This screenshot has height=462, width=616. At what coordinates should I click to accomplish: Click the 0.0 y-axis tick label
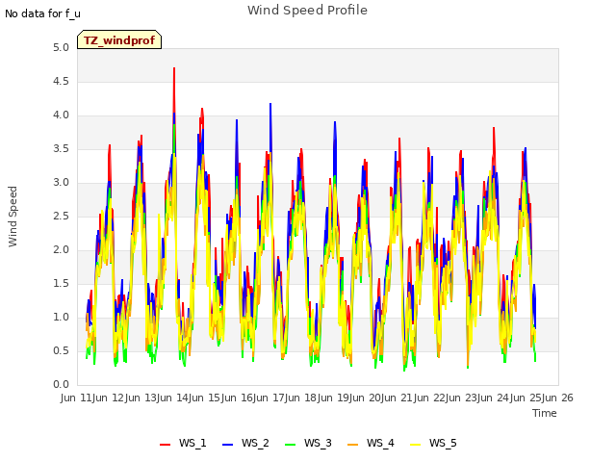61,385
